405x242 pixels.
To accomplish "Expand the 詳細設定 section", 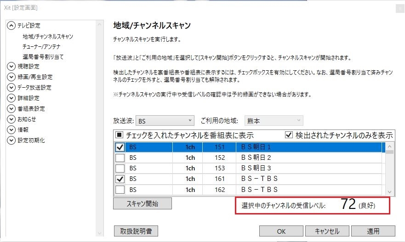I will coord(11,98).
